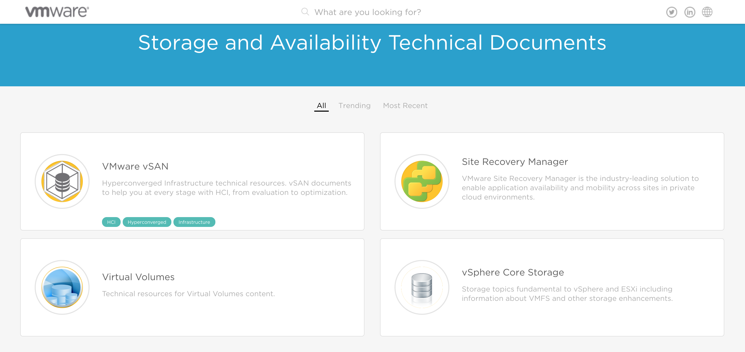745x352 pixels.
Task: Click the Virtual Volumes product icon
Action: pyautogui.click(x=62, y=287)
